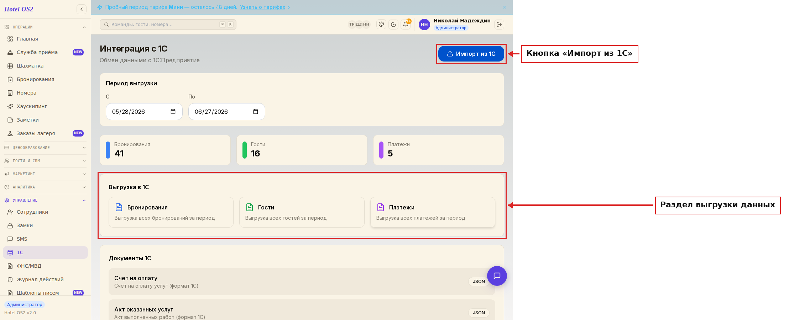Open calendar picker for end date По

(x=256, y=112)
